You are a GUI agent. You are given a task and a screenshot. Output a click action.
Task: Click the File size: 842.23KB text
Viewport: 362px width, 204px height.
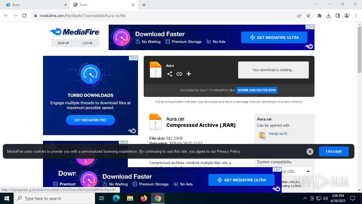click(x=166, y=138)
